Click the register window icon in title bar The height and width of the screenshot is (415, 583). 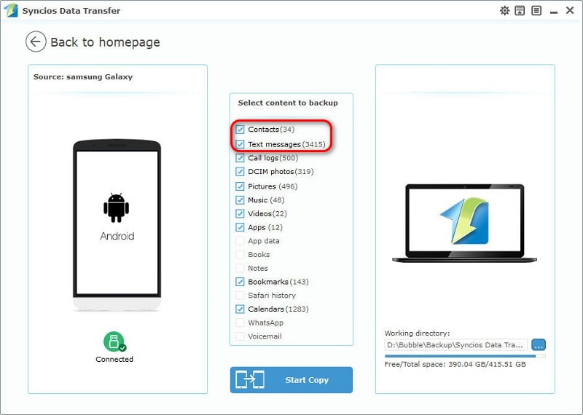coord(520,10)
